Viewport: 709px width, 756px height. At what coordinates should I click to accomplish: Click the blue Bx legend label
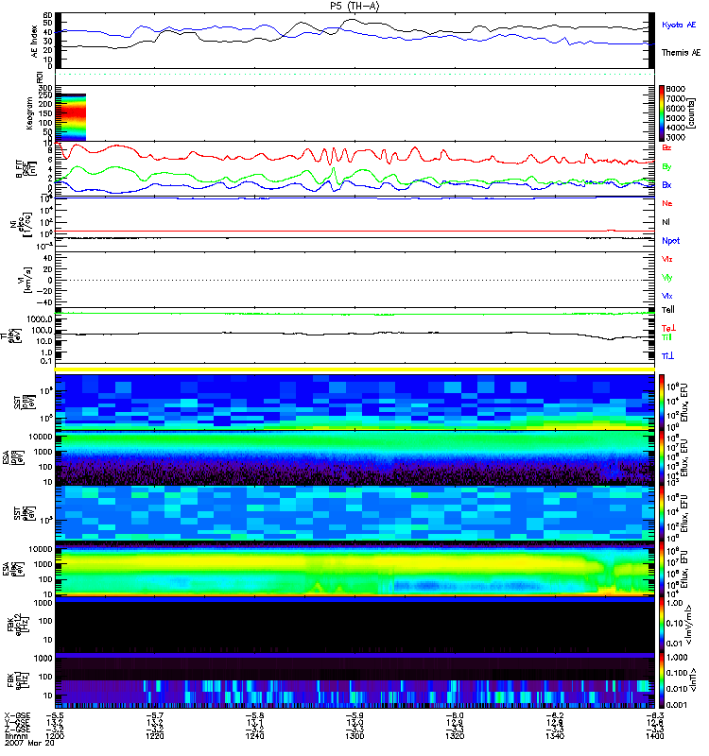666,185
